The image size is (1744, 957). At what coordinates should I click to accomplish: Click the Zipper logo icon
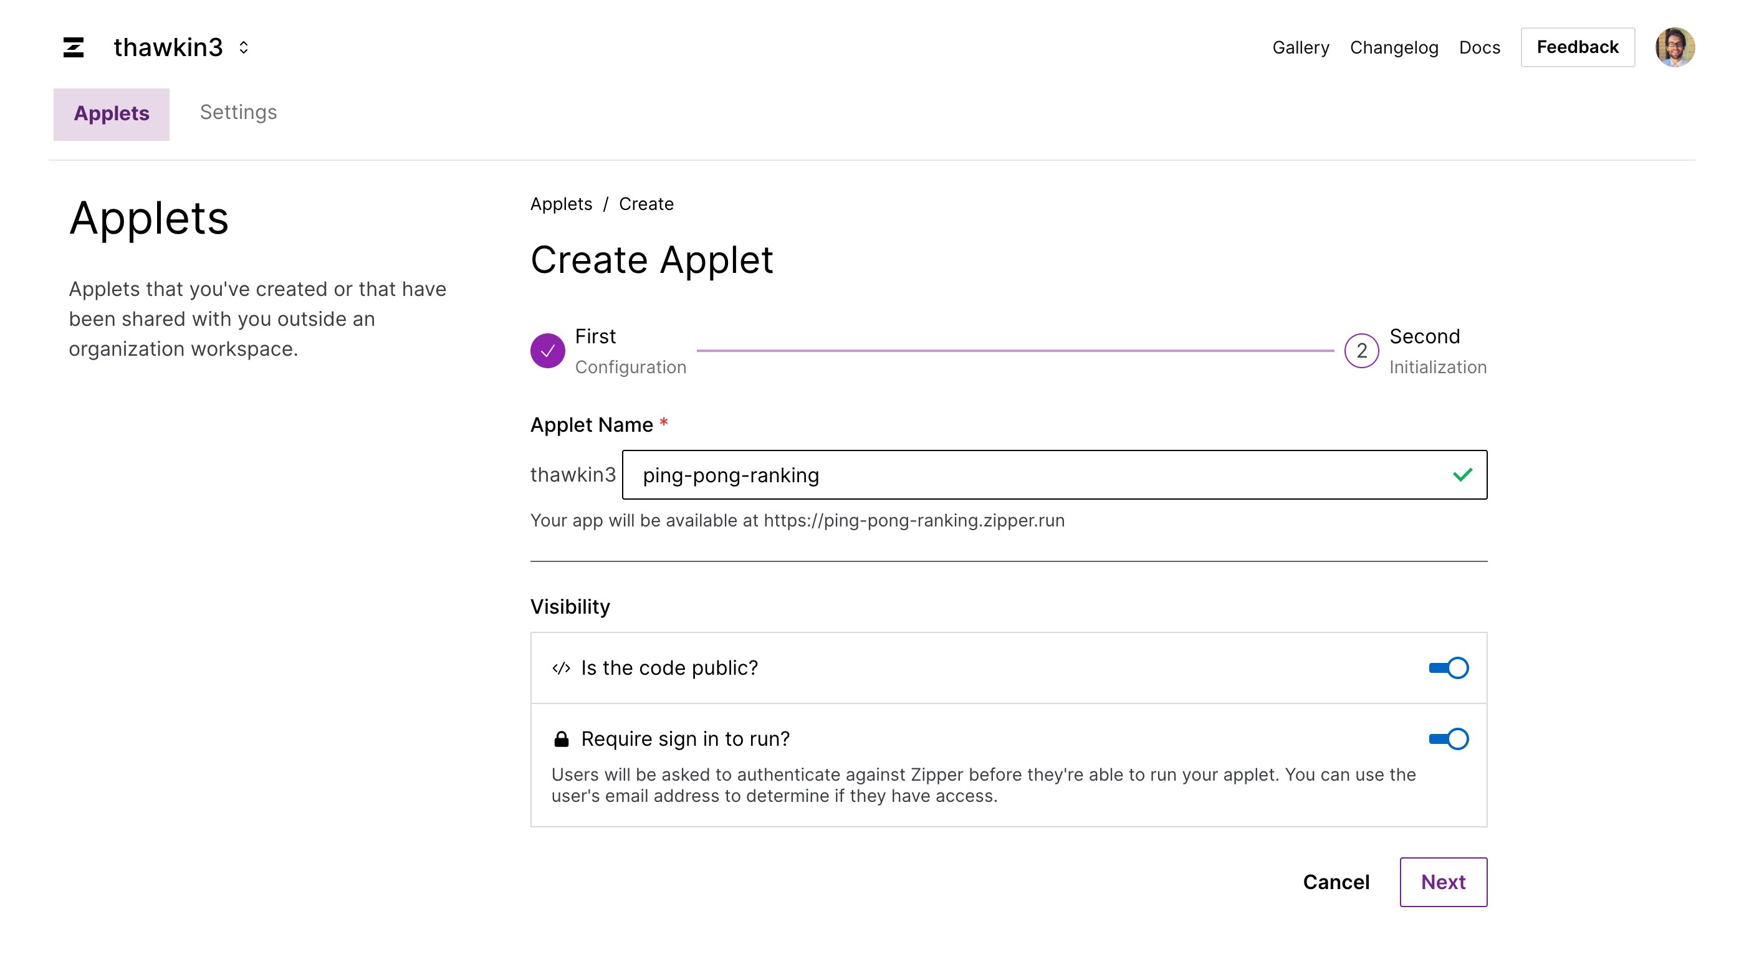pos(73,47)
